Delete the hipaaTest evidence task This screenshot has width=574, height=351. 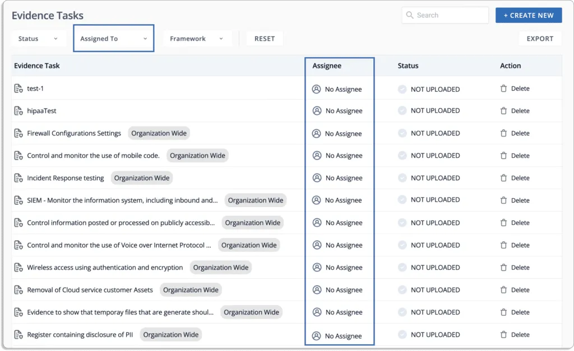(515, 111)
